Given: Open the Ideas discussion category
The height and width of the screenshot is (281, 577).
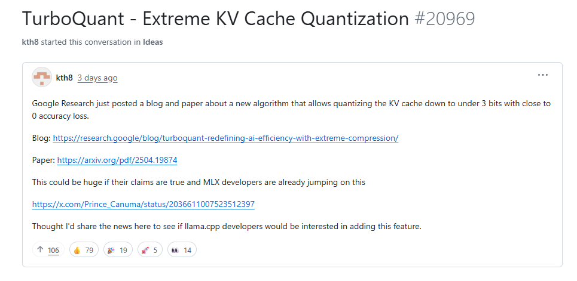Looking at the screenshot, I should 152,42.
